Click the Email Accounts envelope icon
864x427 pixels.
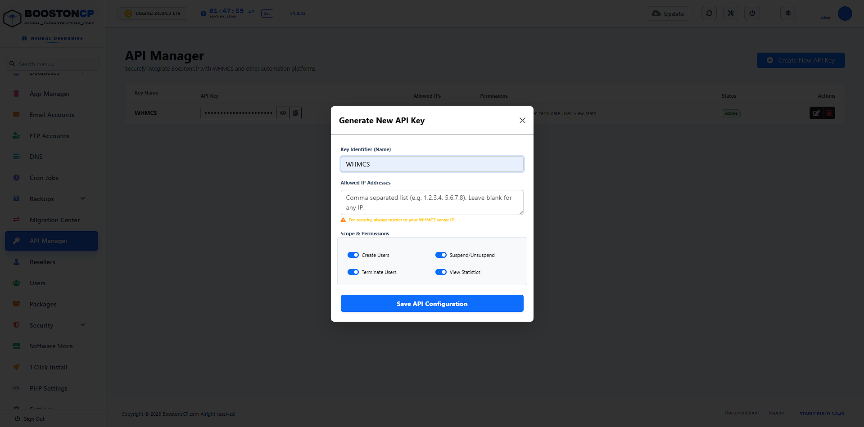[x=16, y=114]
